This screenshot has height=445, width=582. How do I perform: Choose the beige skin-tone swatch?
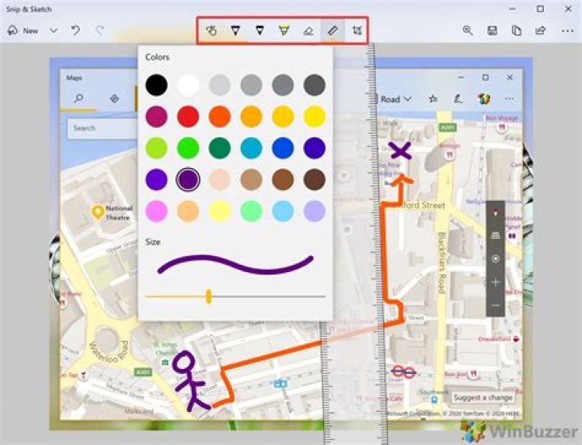tap(220, 179)
